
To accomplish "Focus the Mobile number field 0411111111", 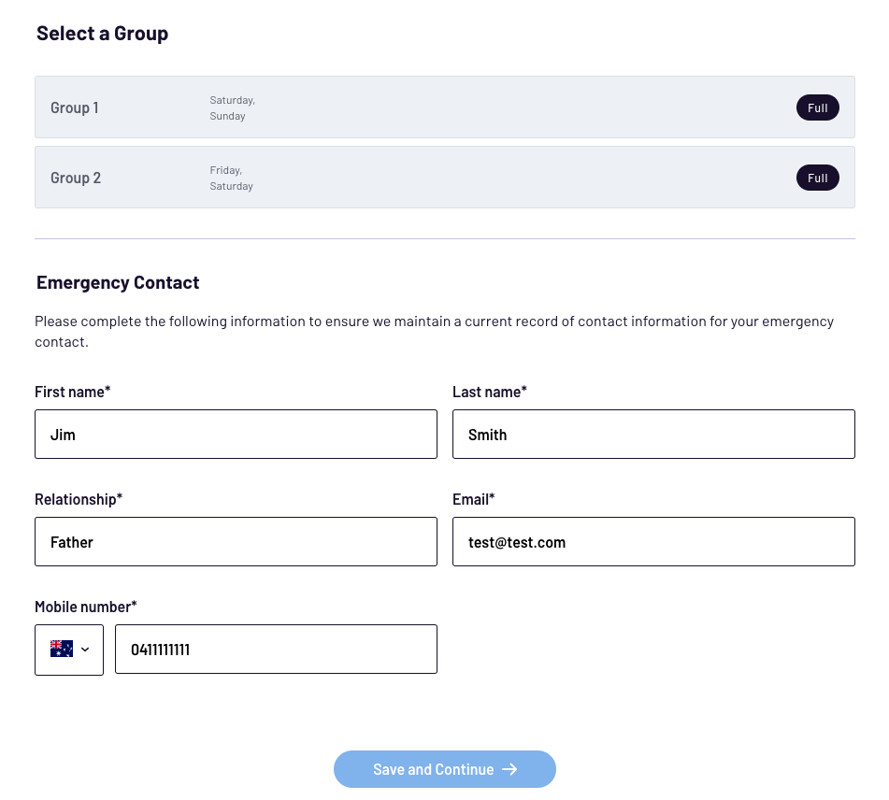I will (x=276, y=650).
